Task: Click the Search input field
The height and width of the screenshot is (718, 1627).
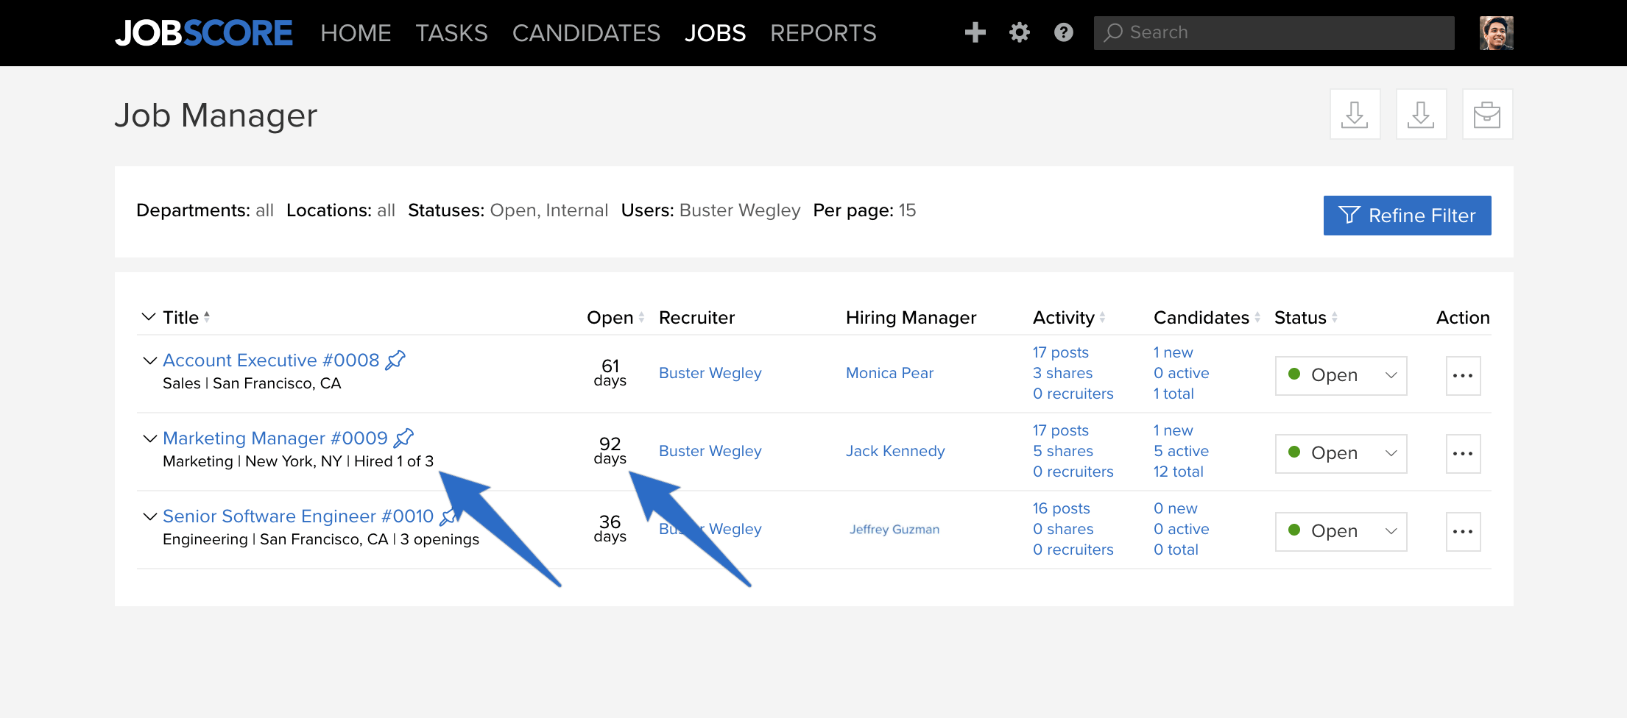Action: pyautogui.click(x=1274, y=33)
